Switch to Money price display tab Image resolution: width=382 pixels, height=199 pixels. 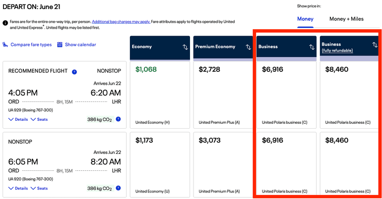305,19
